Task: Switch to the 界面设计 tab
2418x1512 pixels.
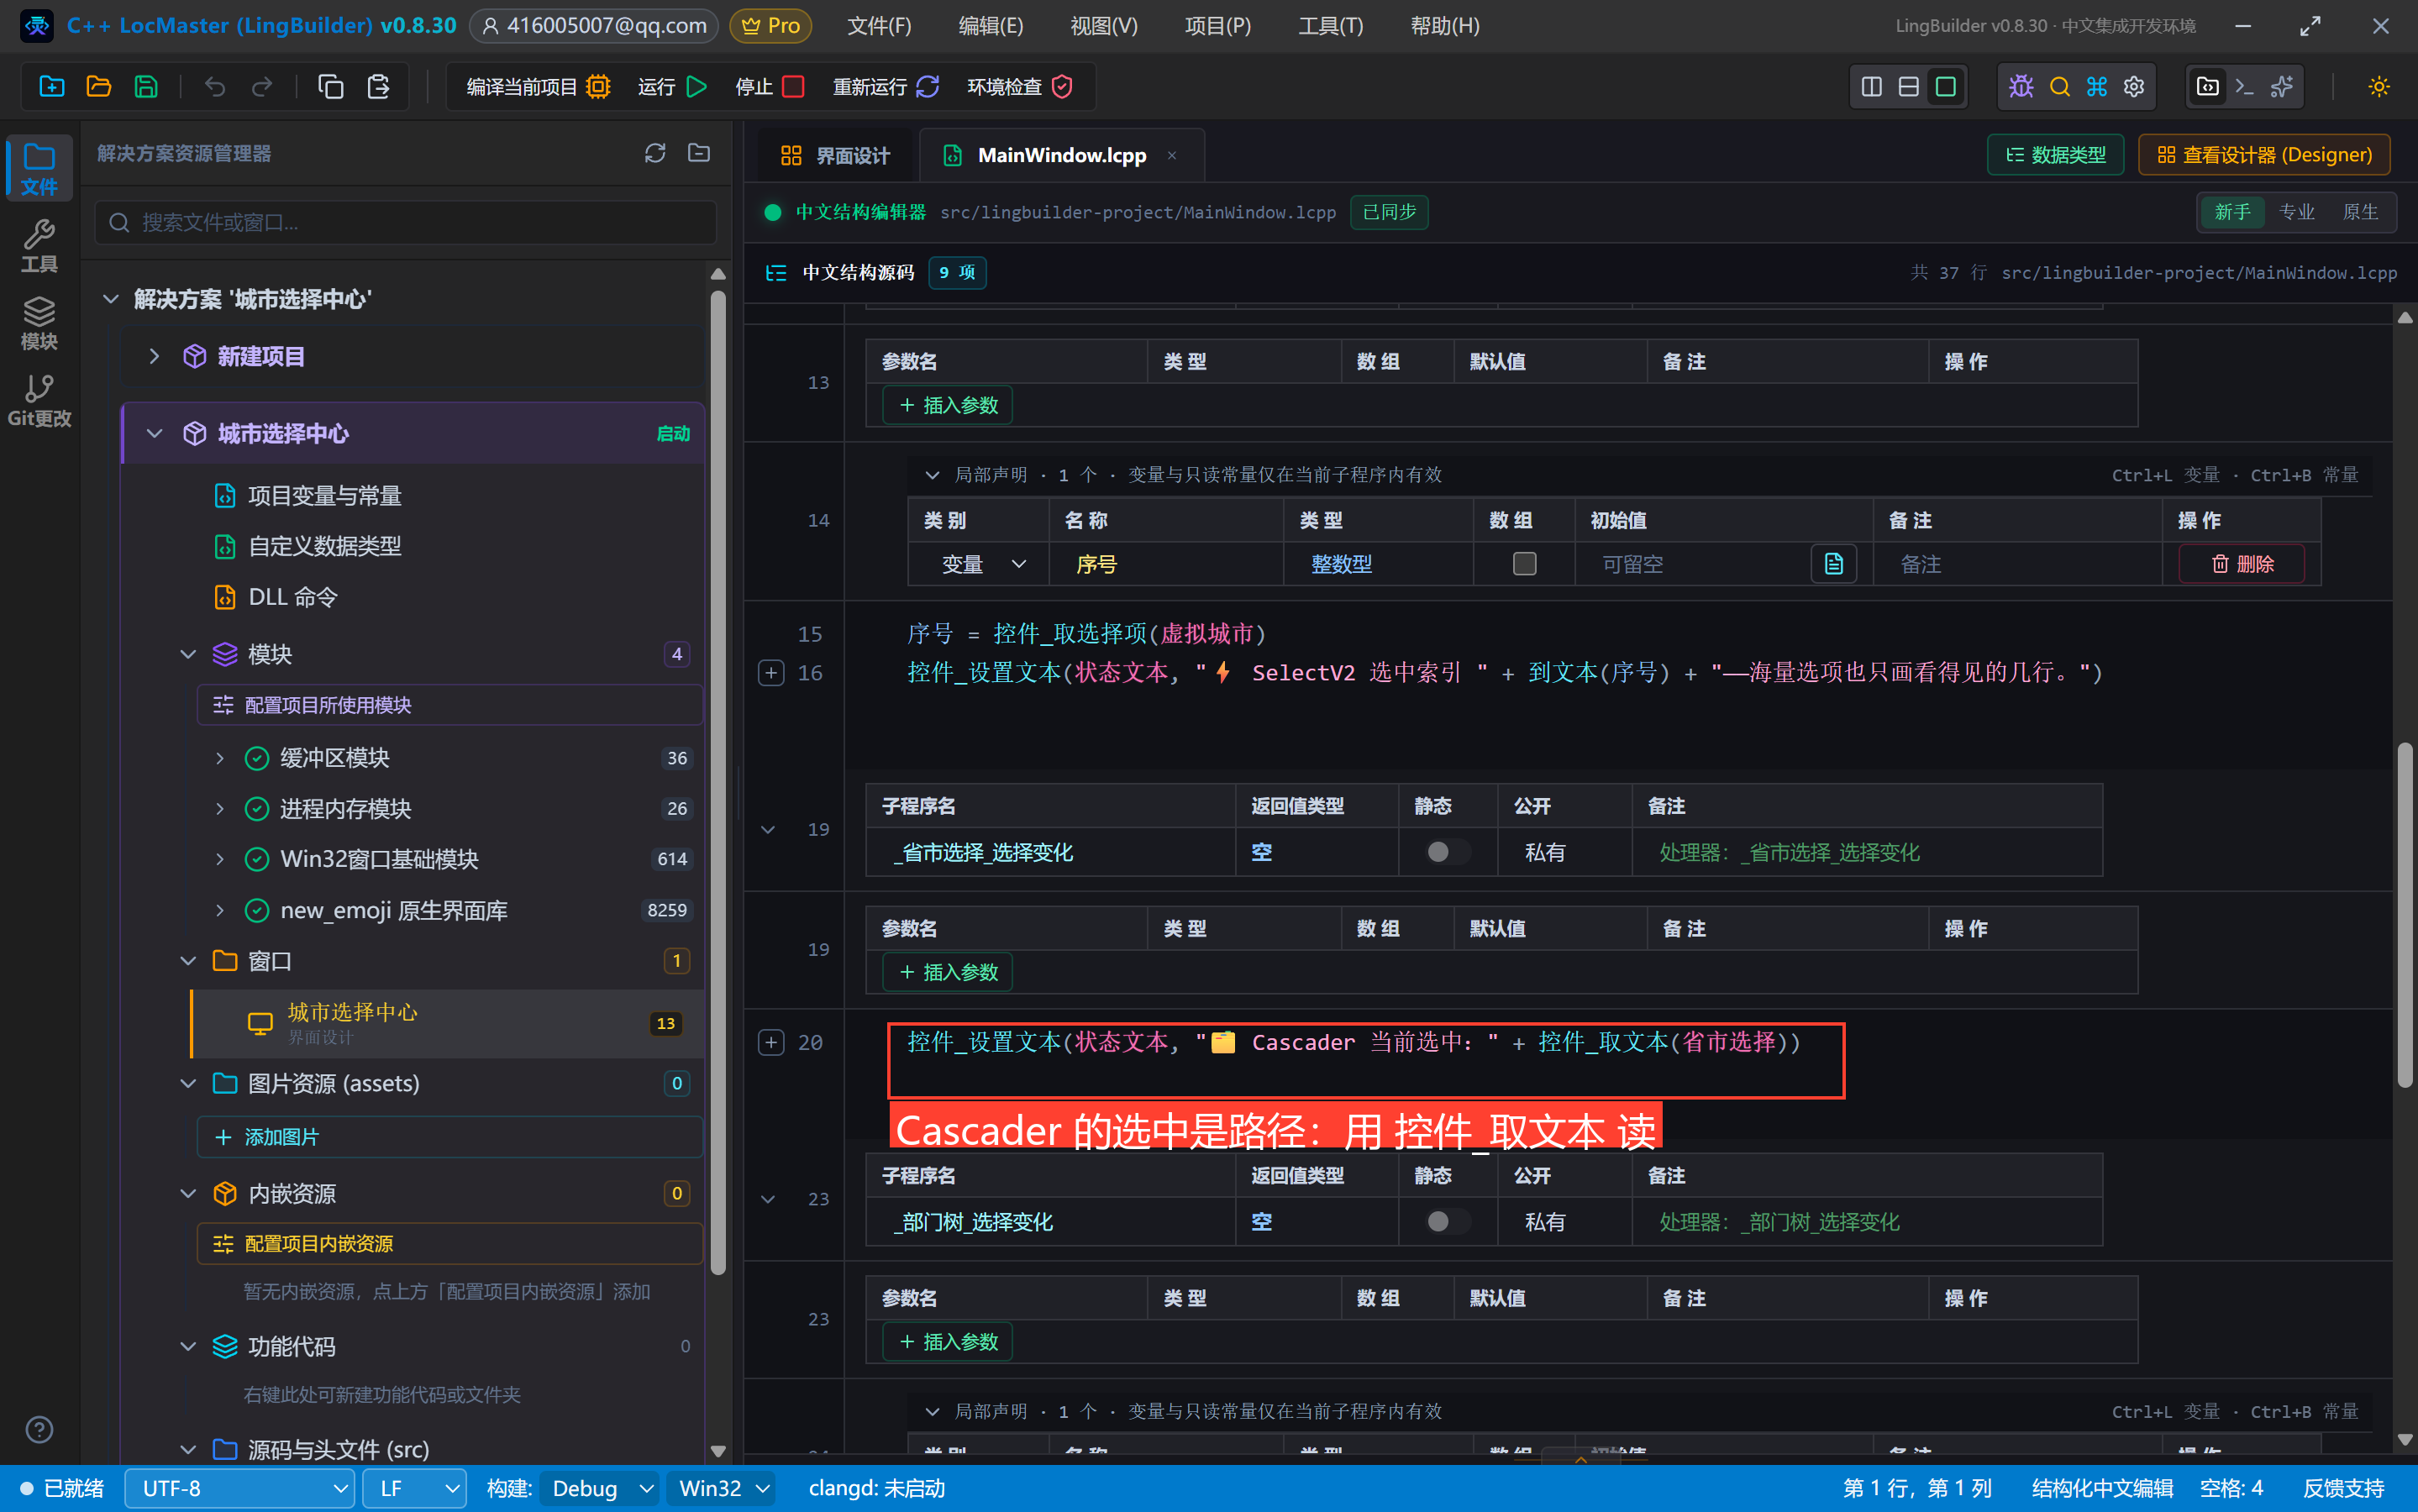Action: (836, 155)
